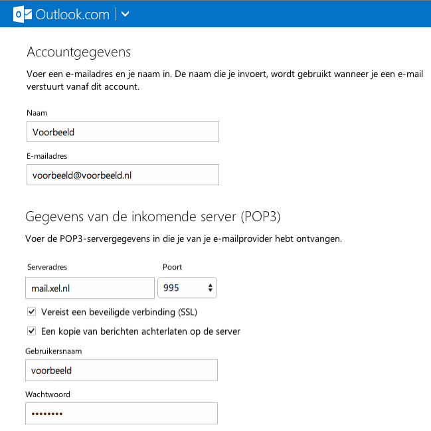The image size is (431, 431).
Task: Click the "Naam" field label
Action: (37, 113)
